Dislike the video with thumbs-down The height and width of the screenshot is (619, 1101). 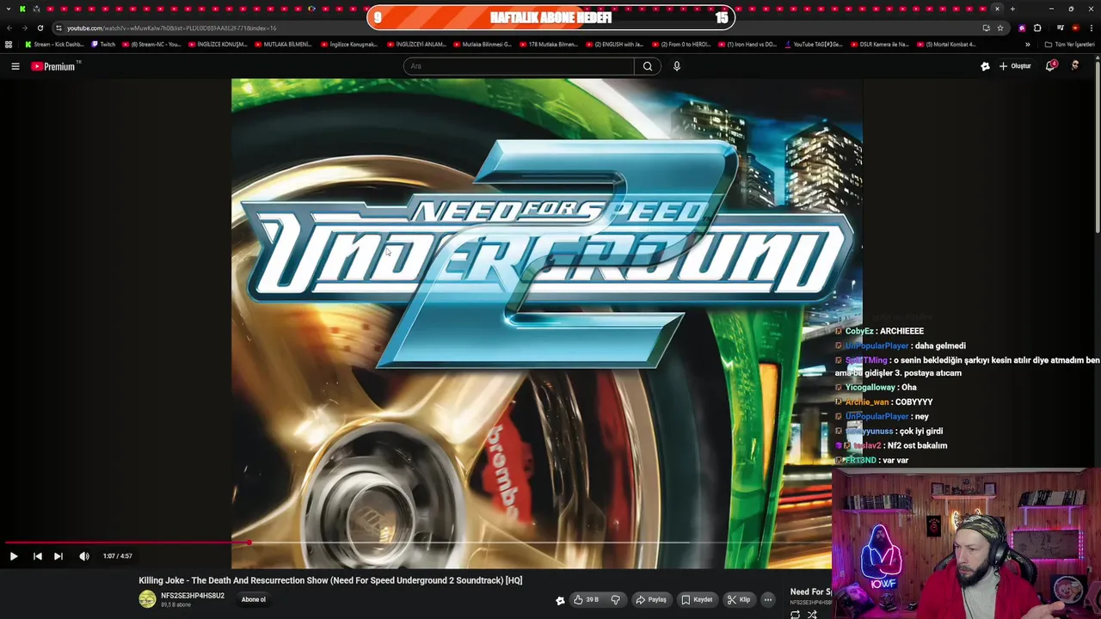(615, 599)
